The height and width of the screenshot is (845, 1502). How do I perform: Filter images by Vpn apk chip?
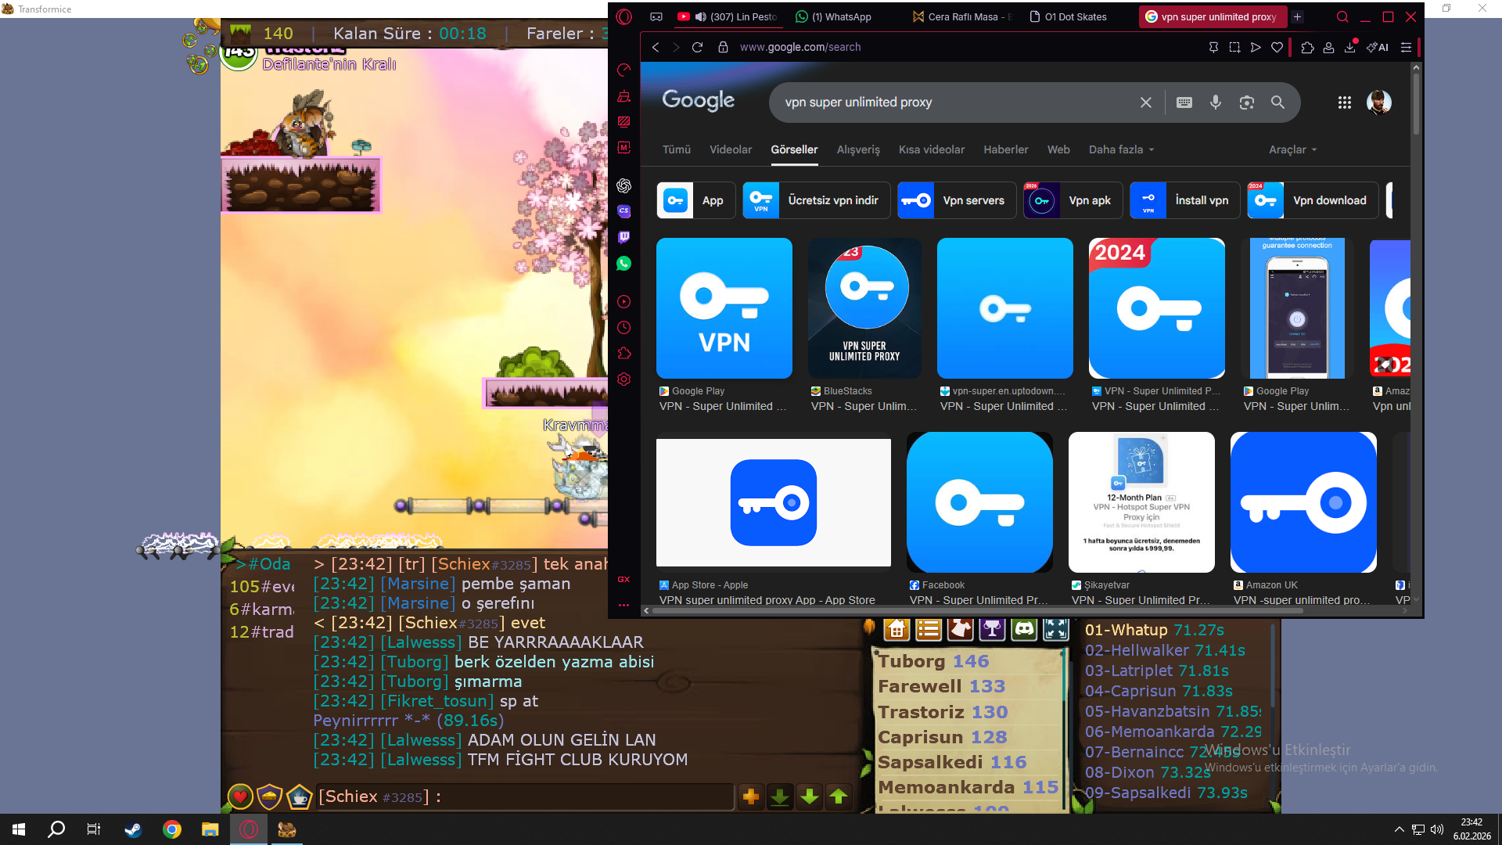[1073, 200]
